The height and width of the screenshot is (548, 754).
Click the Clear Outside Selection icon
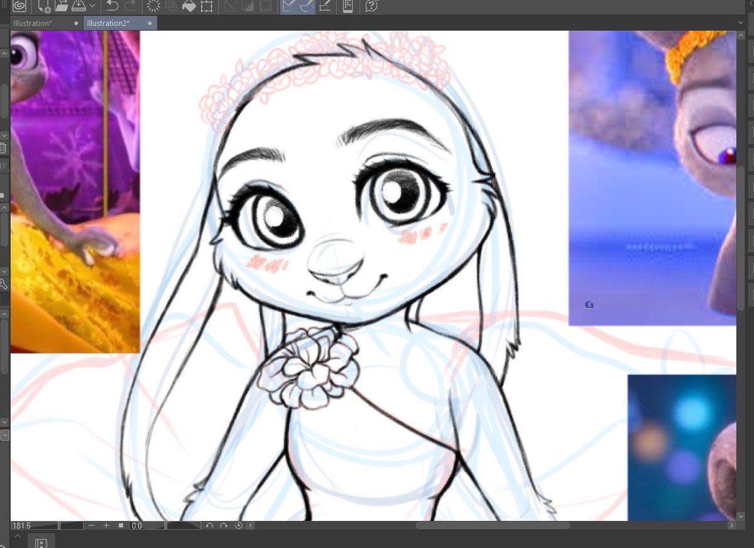pyautogui.click(x=171, y=6)
